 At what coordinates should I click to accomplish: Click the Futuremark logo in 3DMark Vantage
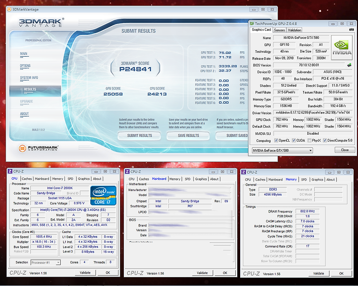pyautogui.click(x=38, y=149)
